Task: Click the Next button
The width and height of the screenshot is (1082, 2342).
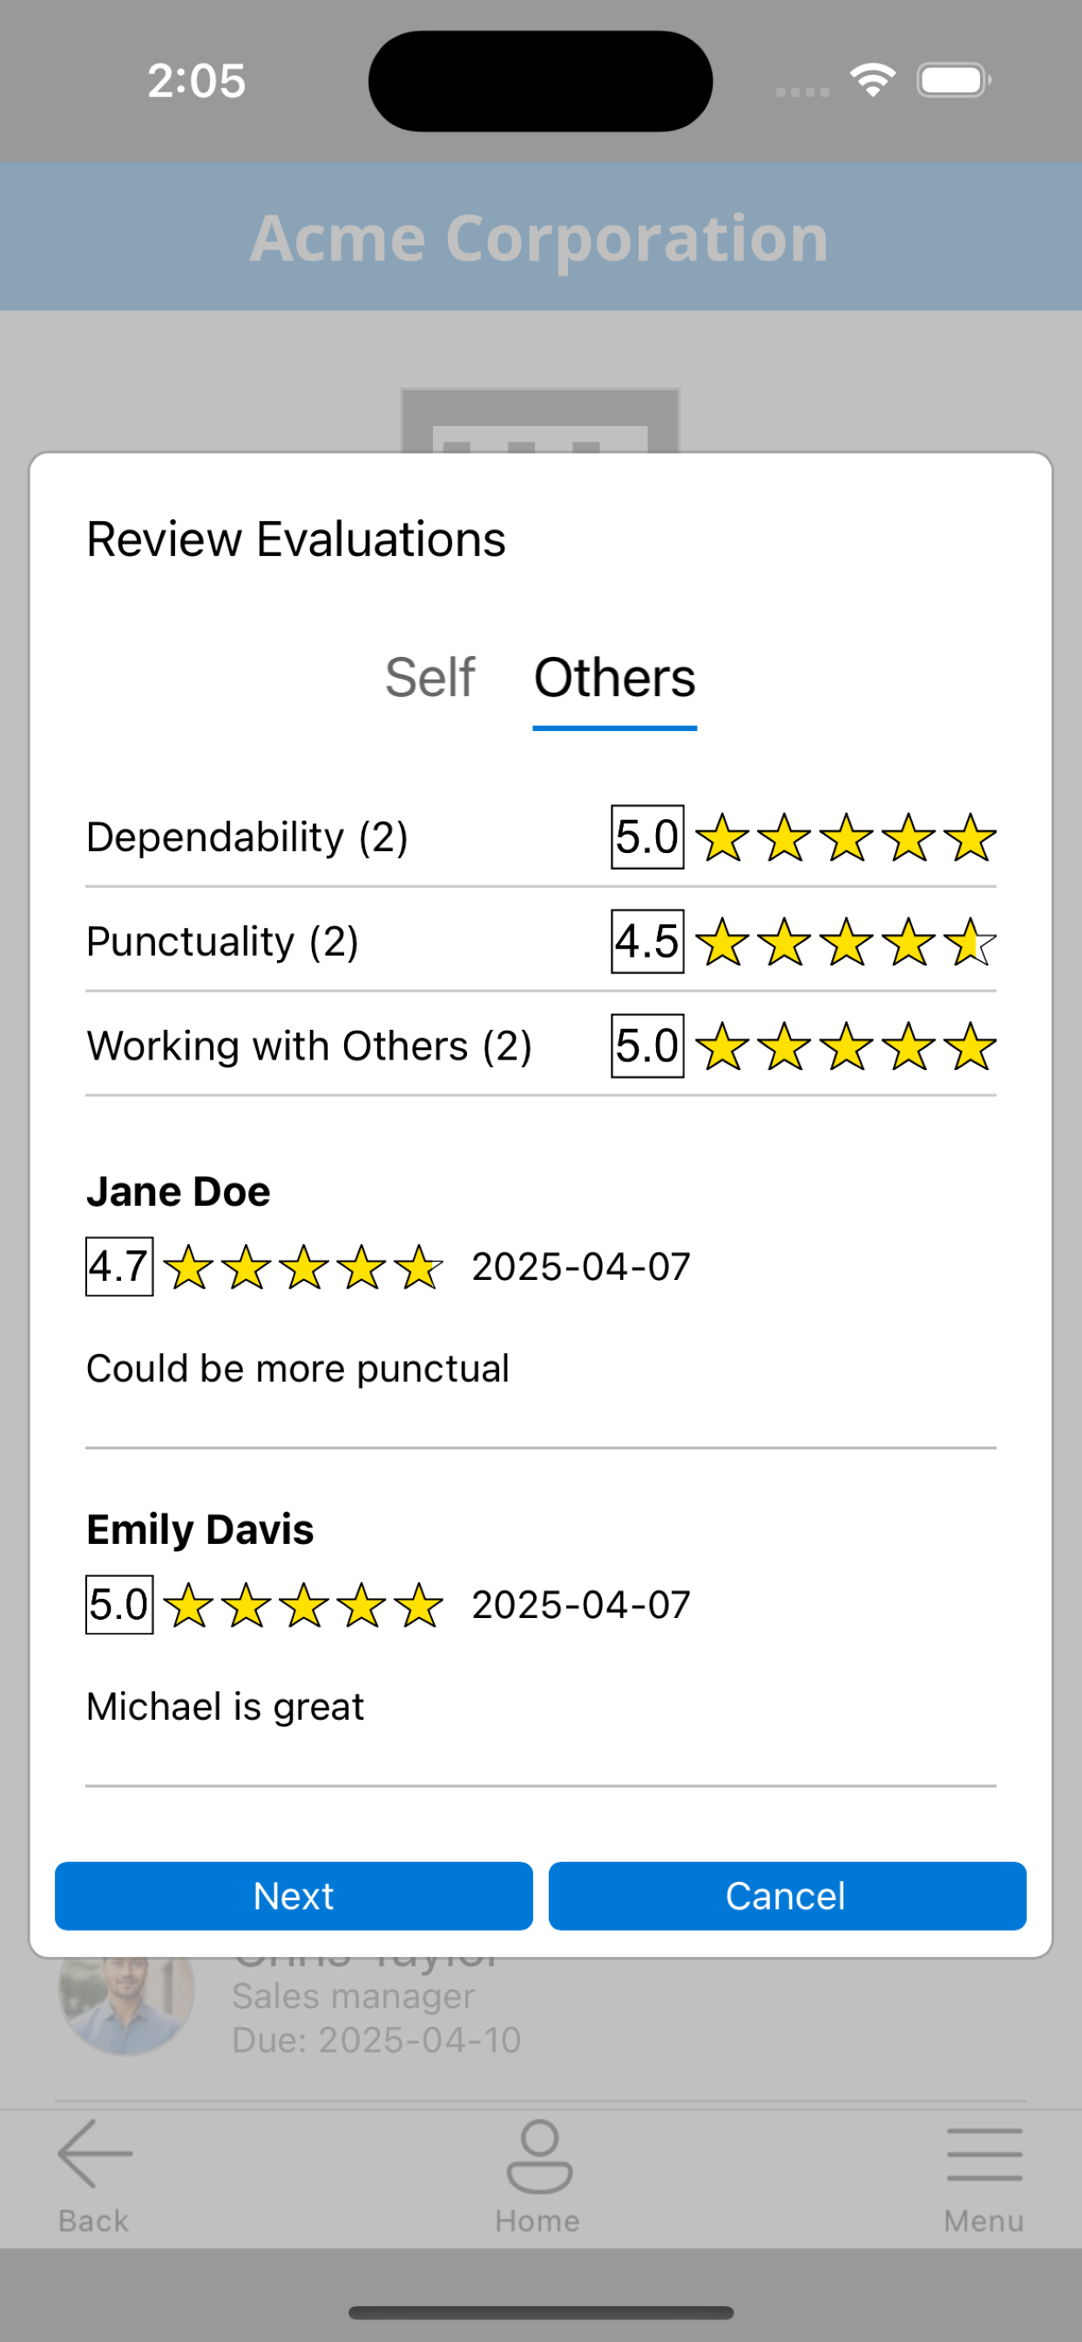Action: 294,1896
